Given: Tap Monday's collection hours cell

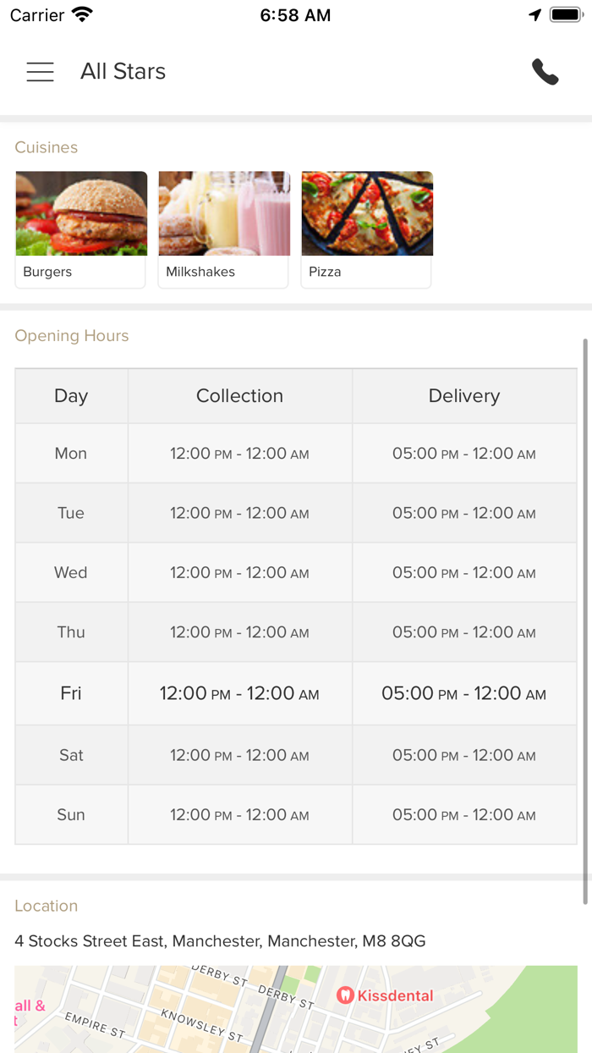Looking at the screenshot, I should [239, 454].
